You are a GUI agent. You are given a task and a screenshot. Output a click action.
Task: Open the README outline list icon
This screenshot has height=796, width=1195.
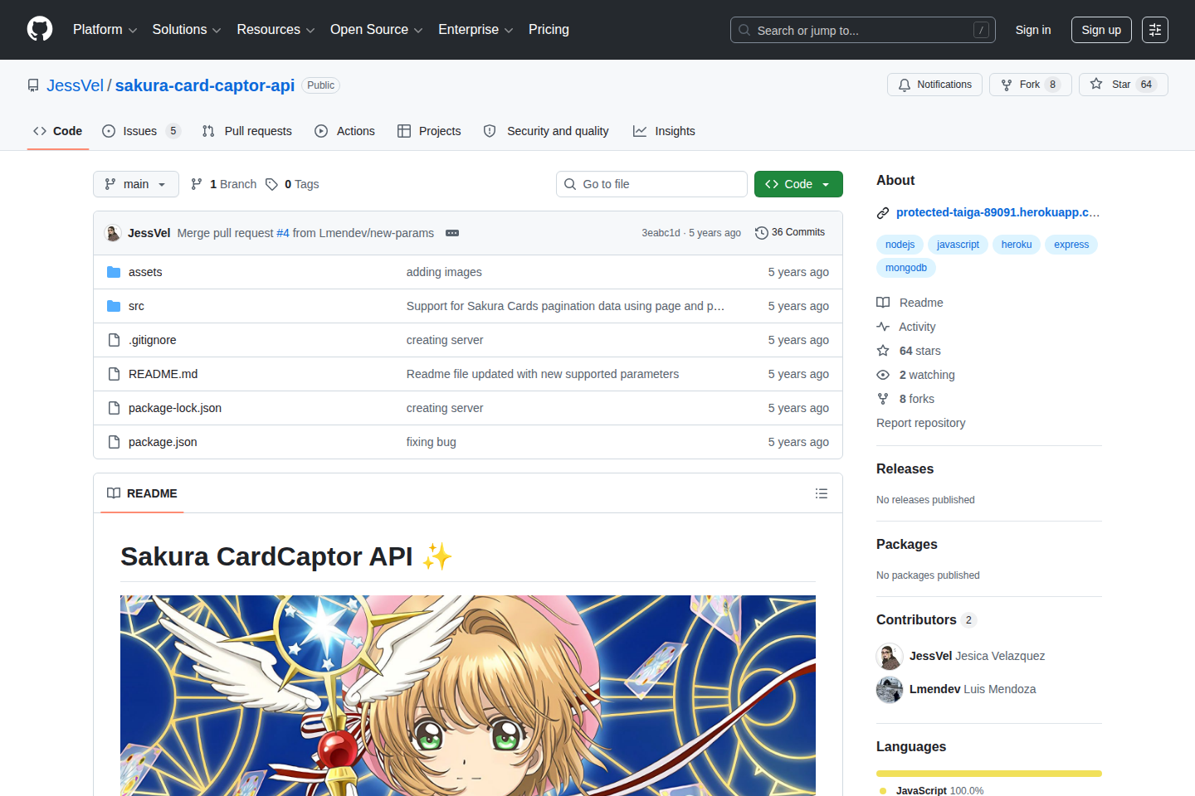point(822,493)
